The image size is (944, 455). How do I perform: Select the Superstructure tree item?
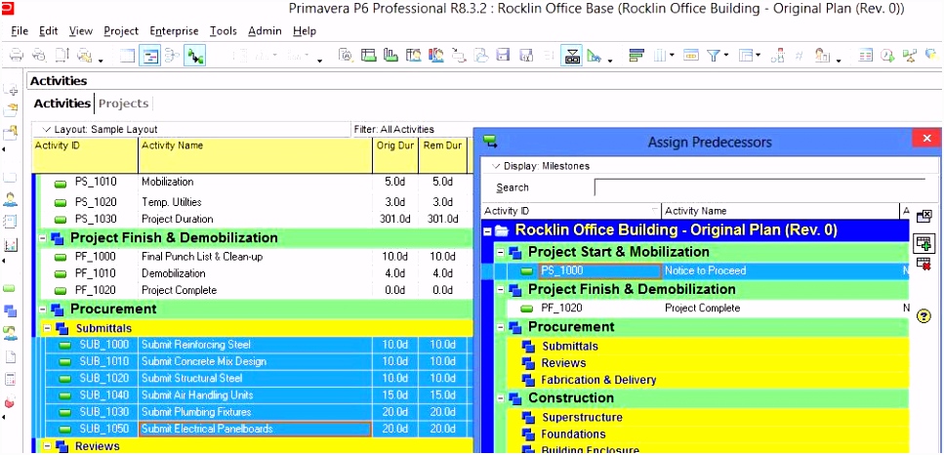[x=582, y=418]
